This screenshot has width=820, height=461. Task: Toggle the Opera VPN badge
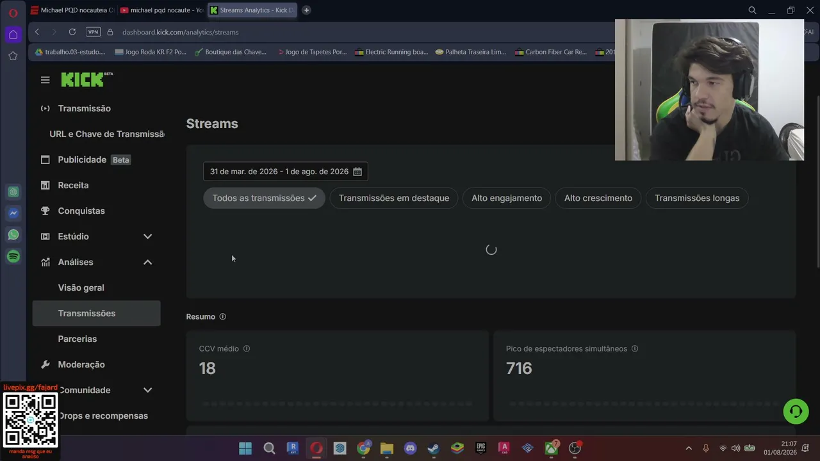pyautogui.click(x=93, y=32)
